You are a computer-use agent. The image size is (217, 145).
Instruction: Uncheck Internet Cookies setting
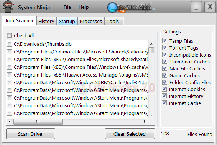point(164,89)
